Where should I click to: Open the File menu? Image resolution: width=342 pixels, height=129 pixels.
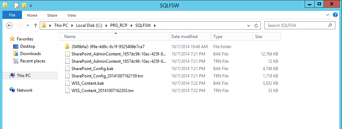coord(12,15)
